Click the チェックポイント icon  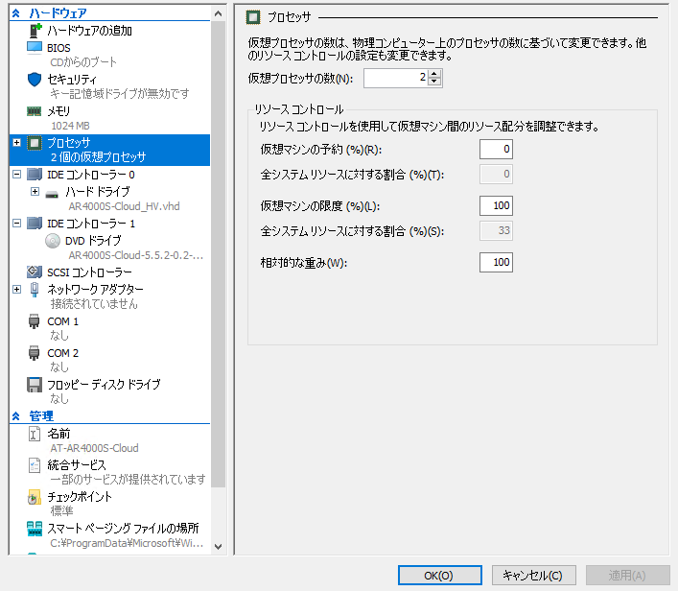[x=35, y=497]
